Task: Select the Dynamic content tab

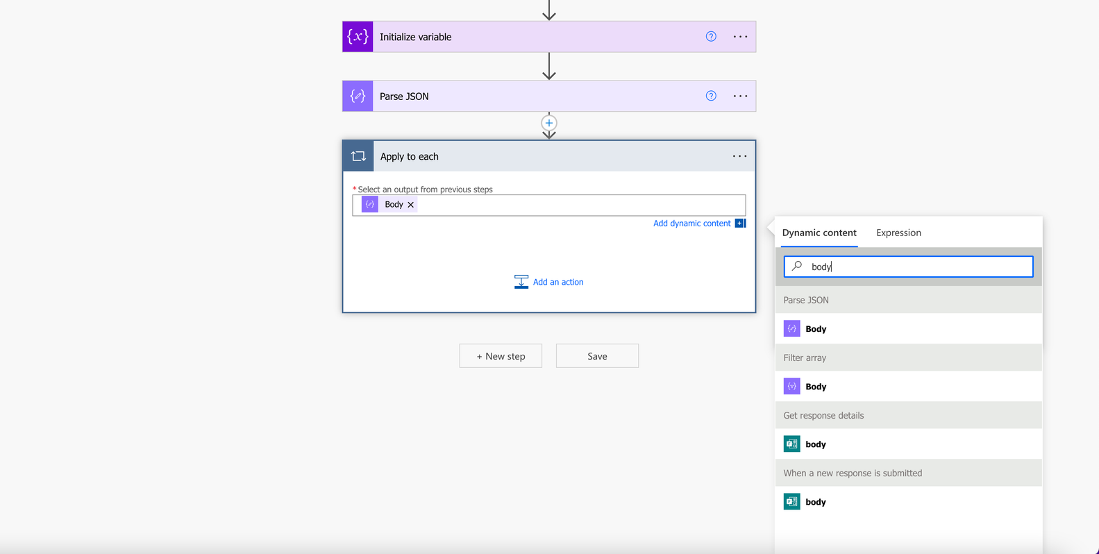Action: (819, 233)
